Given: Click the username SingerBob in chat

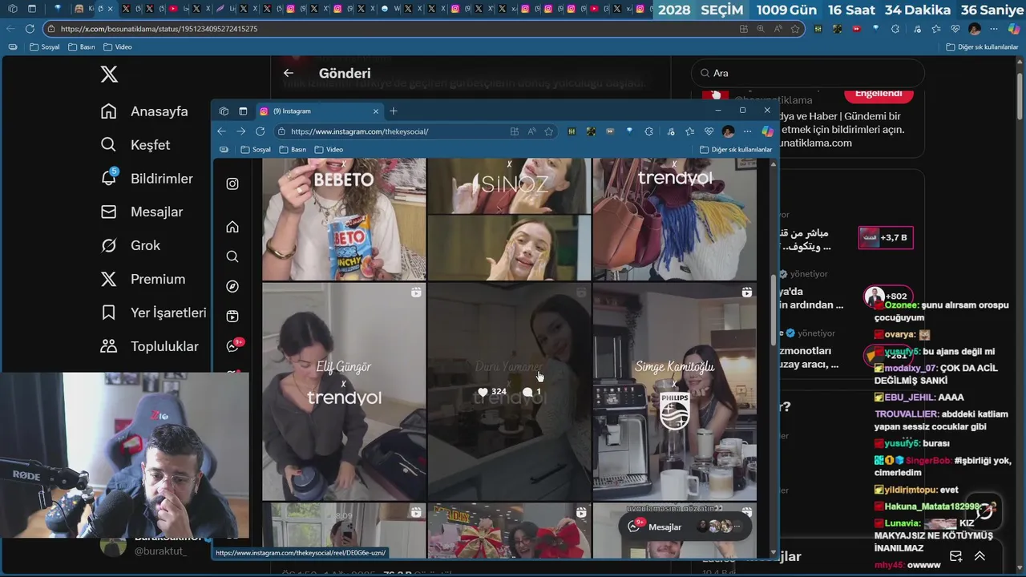Looking at the screenshot, I should coord(928,461).
